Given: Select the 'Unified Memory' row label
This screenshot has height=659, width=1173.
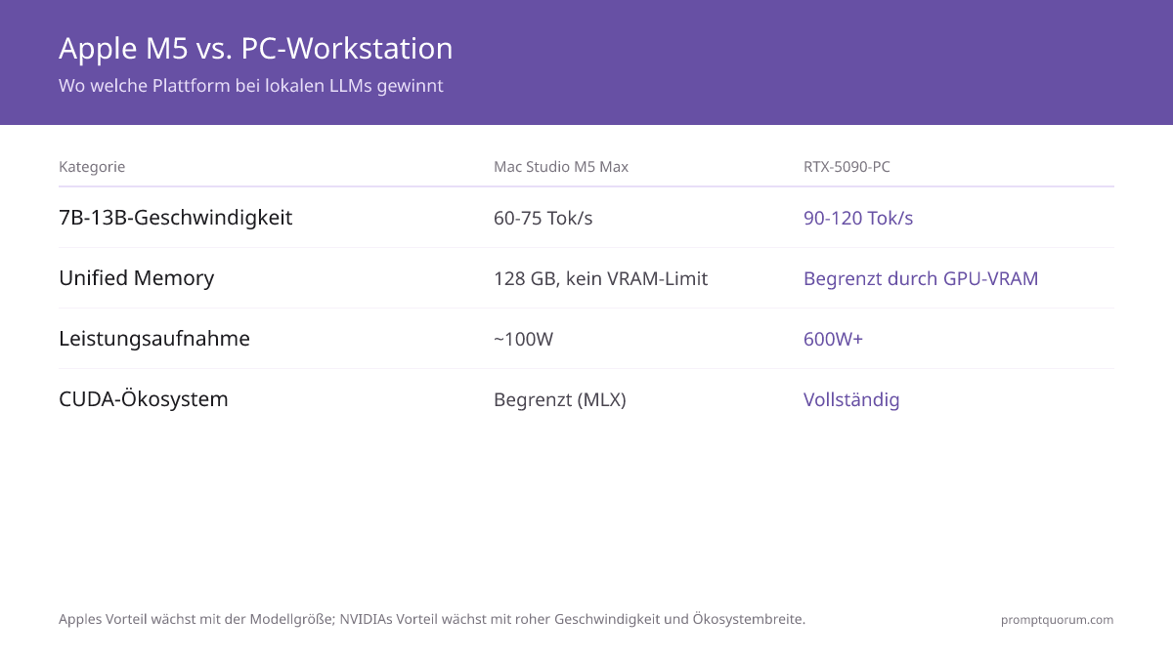Looking at the screenshot, I should 136,278.
